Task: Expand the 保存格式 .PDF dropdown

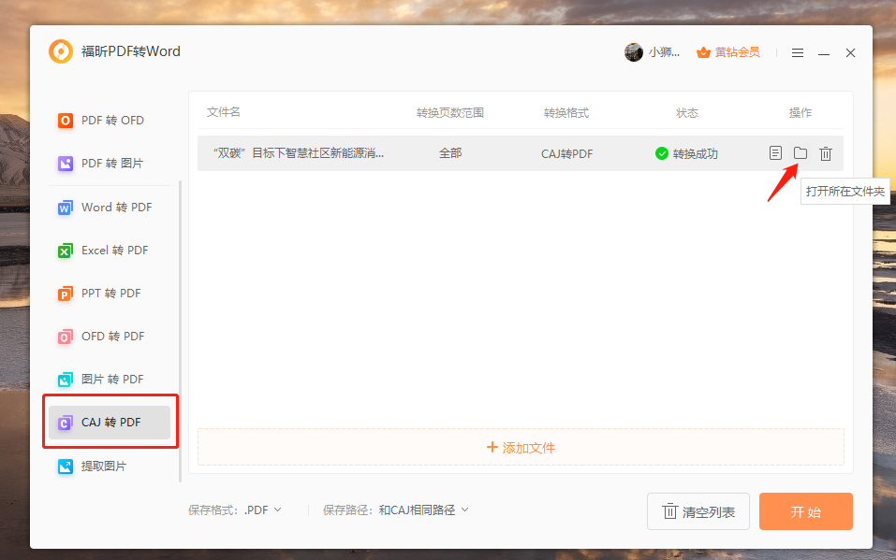Action: click(261, 510)
